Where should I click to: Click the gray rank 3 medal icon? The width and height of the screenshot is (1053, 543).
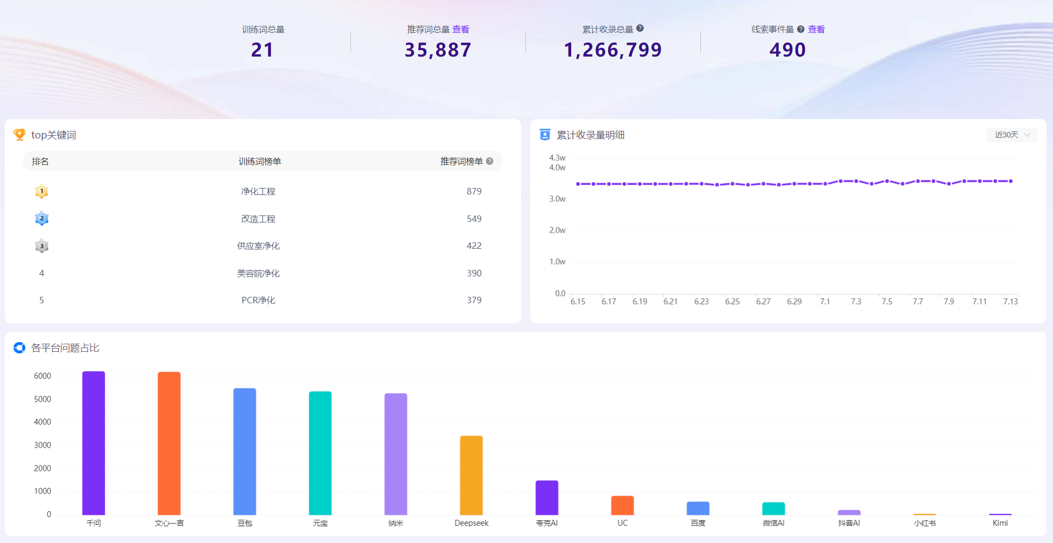41,246
